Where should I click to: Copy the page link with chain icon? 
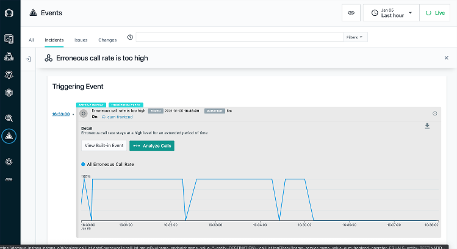point(351,13)
